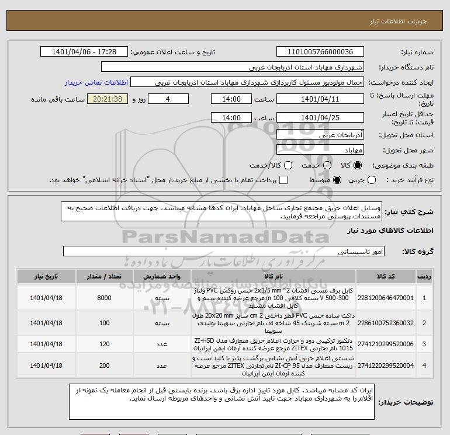Click product code 2741220299520004
The image size is (450, 435).
coord(386,366)
